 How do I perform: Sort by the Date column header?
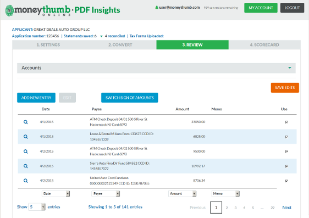(x=46, y=109)
